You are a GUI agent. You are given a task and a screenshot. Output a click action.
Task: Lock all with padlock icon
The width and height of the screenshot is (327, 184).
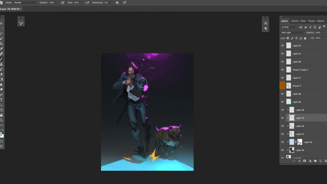pyautogui.click(x=305, y=38)
